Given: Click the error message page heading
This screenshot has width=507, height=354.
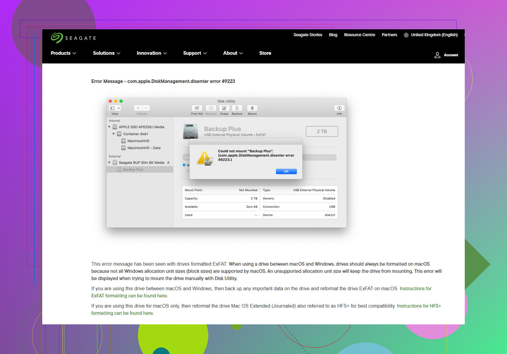Looking at the screenshot, I should [163, 81].
